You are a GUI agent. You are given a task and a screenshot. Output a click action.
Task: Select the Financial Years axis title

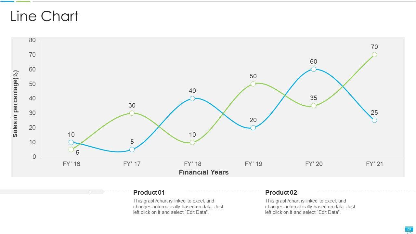click(203, 172)
